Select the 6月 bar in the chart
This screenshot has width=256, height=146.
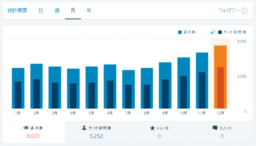pyautogui.click(x=110, y=86)
